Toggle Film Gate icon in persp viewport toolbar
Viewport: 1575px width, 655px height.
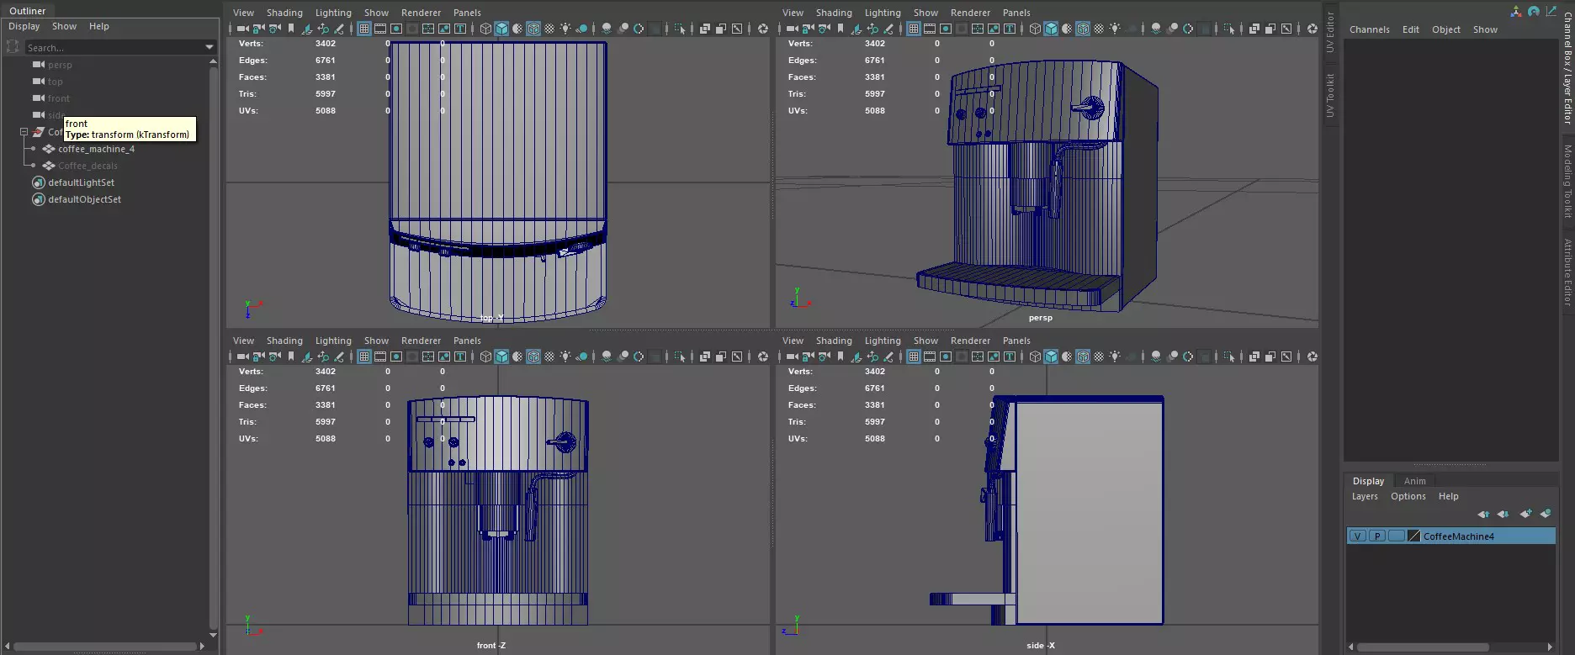[x=929, y=29]
